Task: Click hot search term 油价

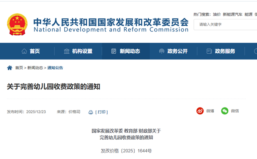Action: pos(217,15)
